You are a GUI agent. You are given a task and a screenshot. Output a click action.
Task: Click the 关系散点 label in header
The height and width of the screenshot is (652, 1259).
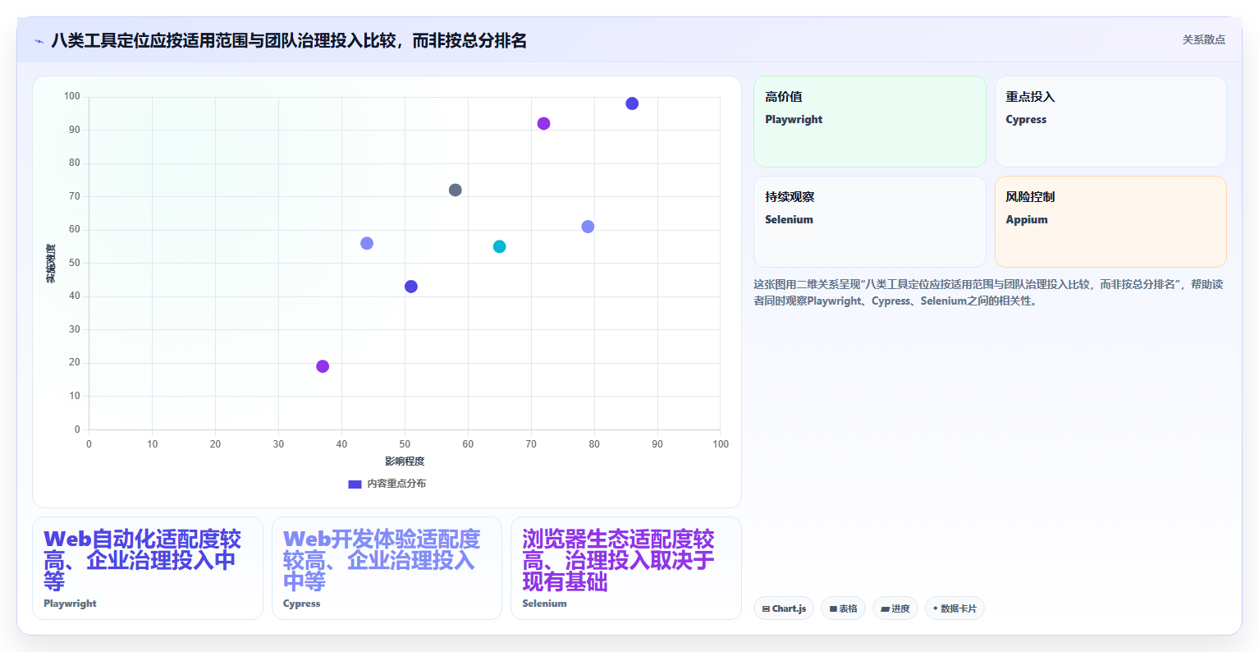pyautogui.click(x=1203, y=40)
